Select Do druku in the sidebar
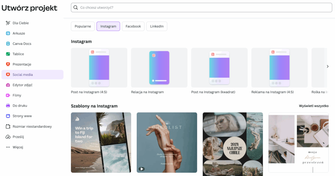The height and width of the screenshot is (176, 335). pos(32,105)
